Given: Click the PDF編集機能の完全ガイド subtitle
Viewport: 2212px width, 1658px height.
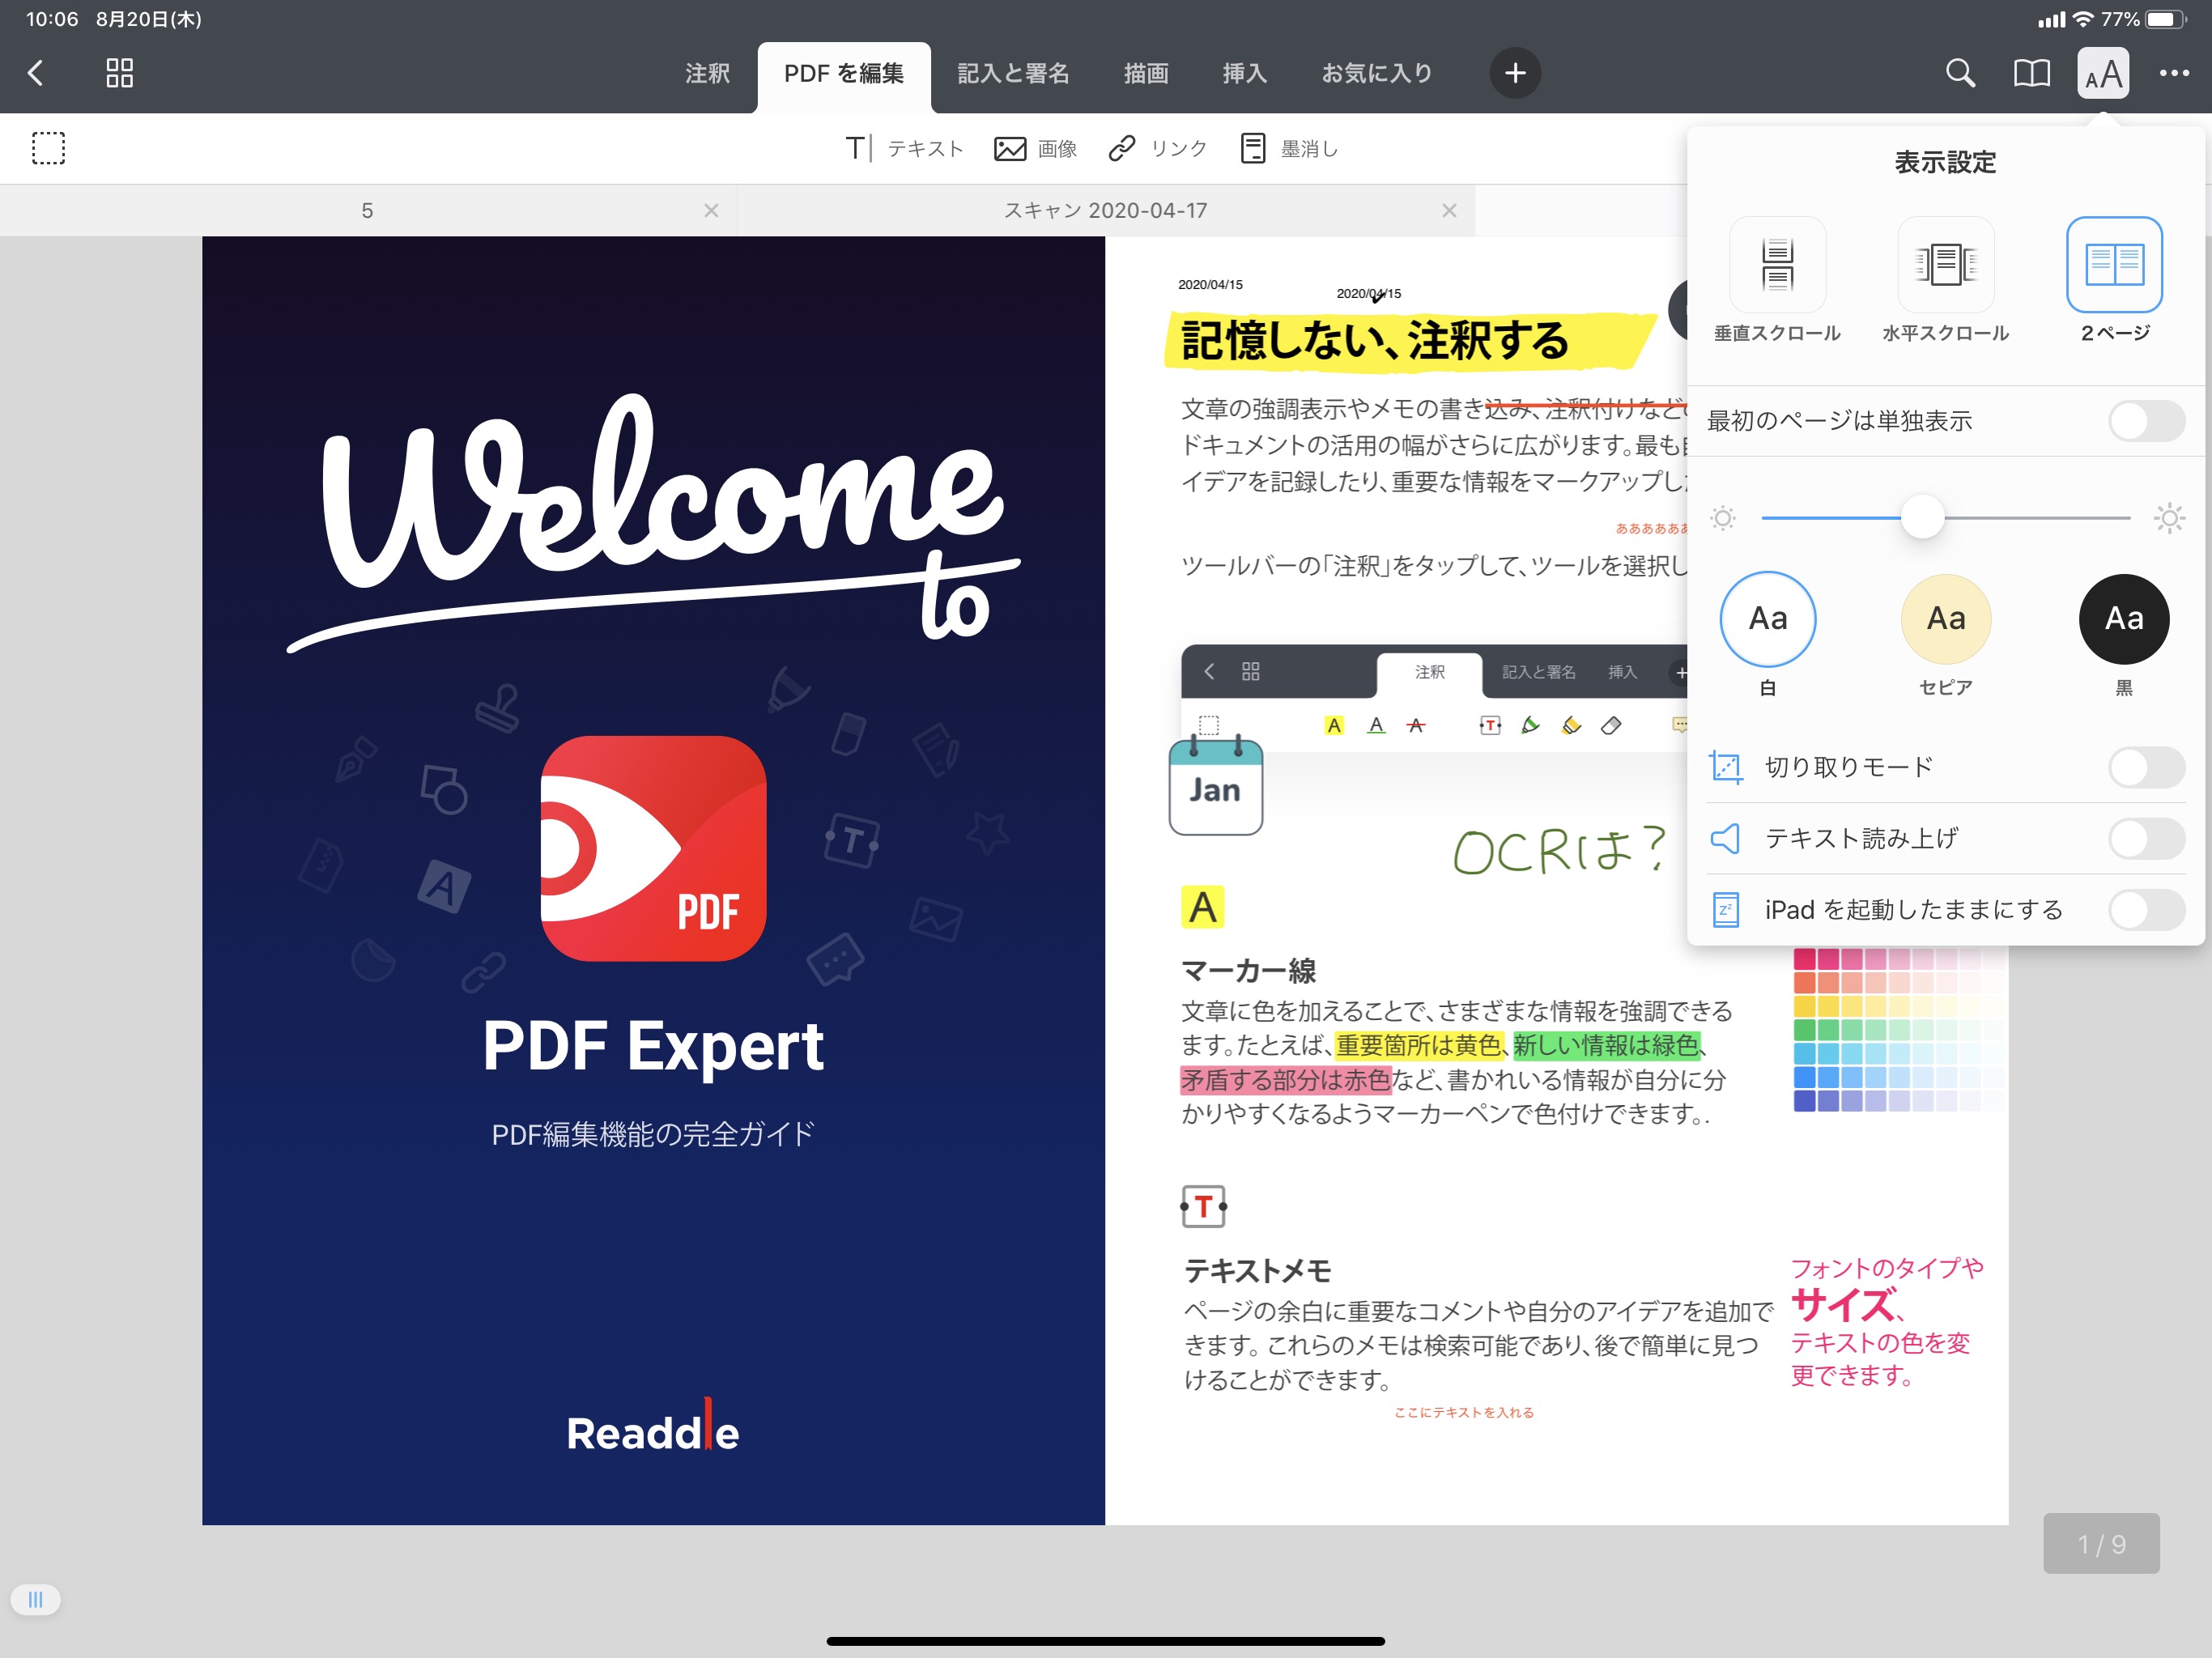Looking at the screenshot, I should 653,1134.
